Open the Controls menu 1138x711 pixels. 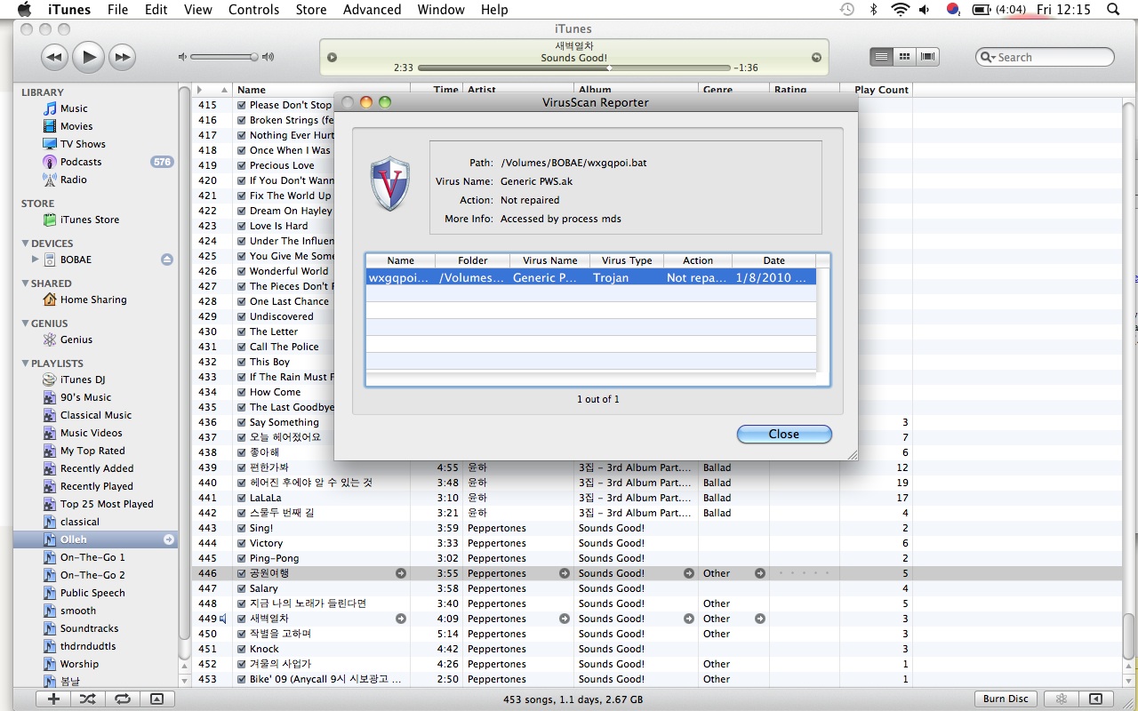[x=253, y=10]
